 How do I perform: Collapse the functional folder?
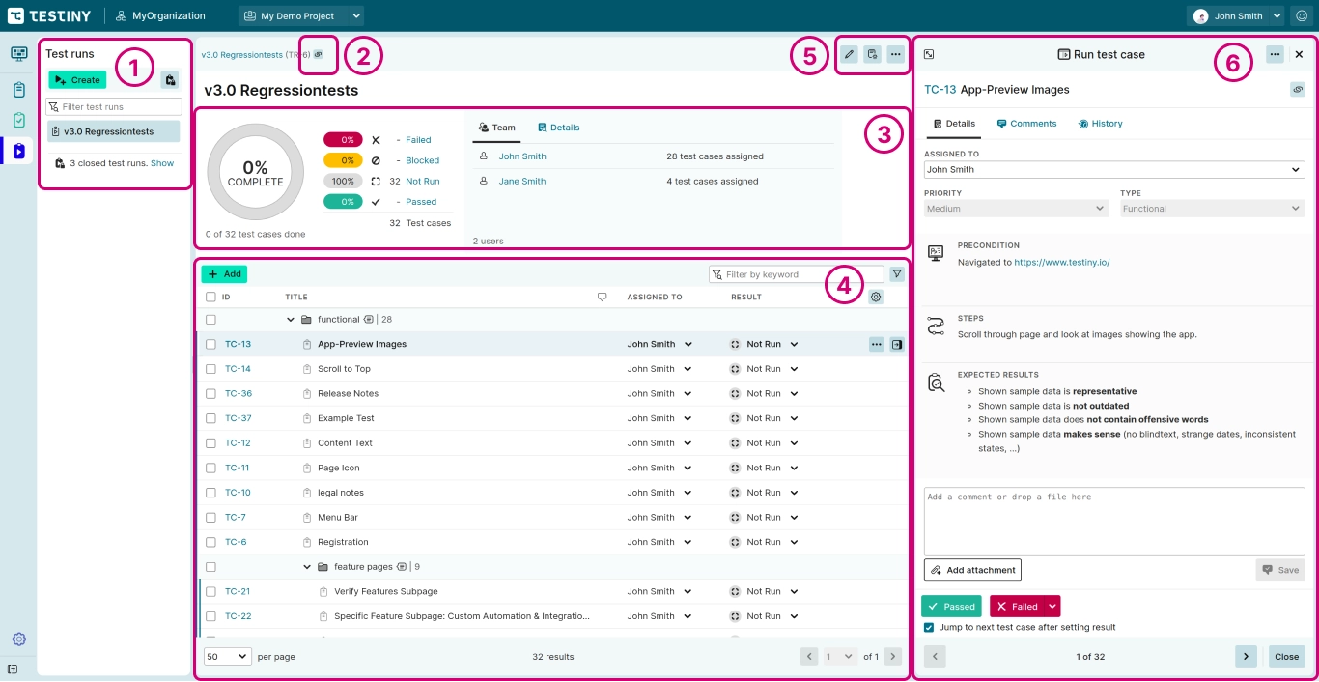(x=290, y=320)
